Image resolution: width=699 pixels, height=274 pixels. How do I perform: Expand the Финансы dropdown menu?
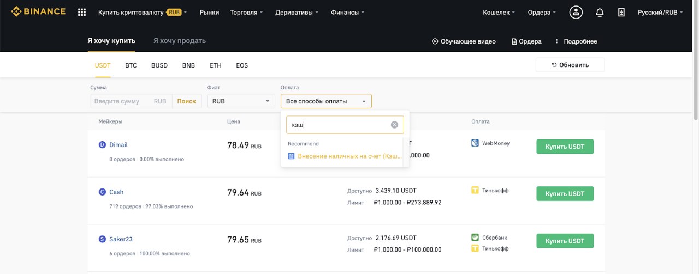(x=348, y=12)
